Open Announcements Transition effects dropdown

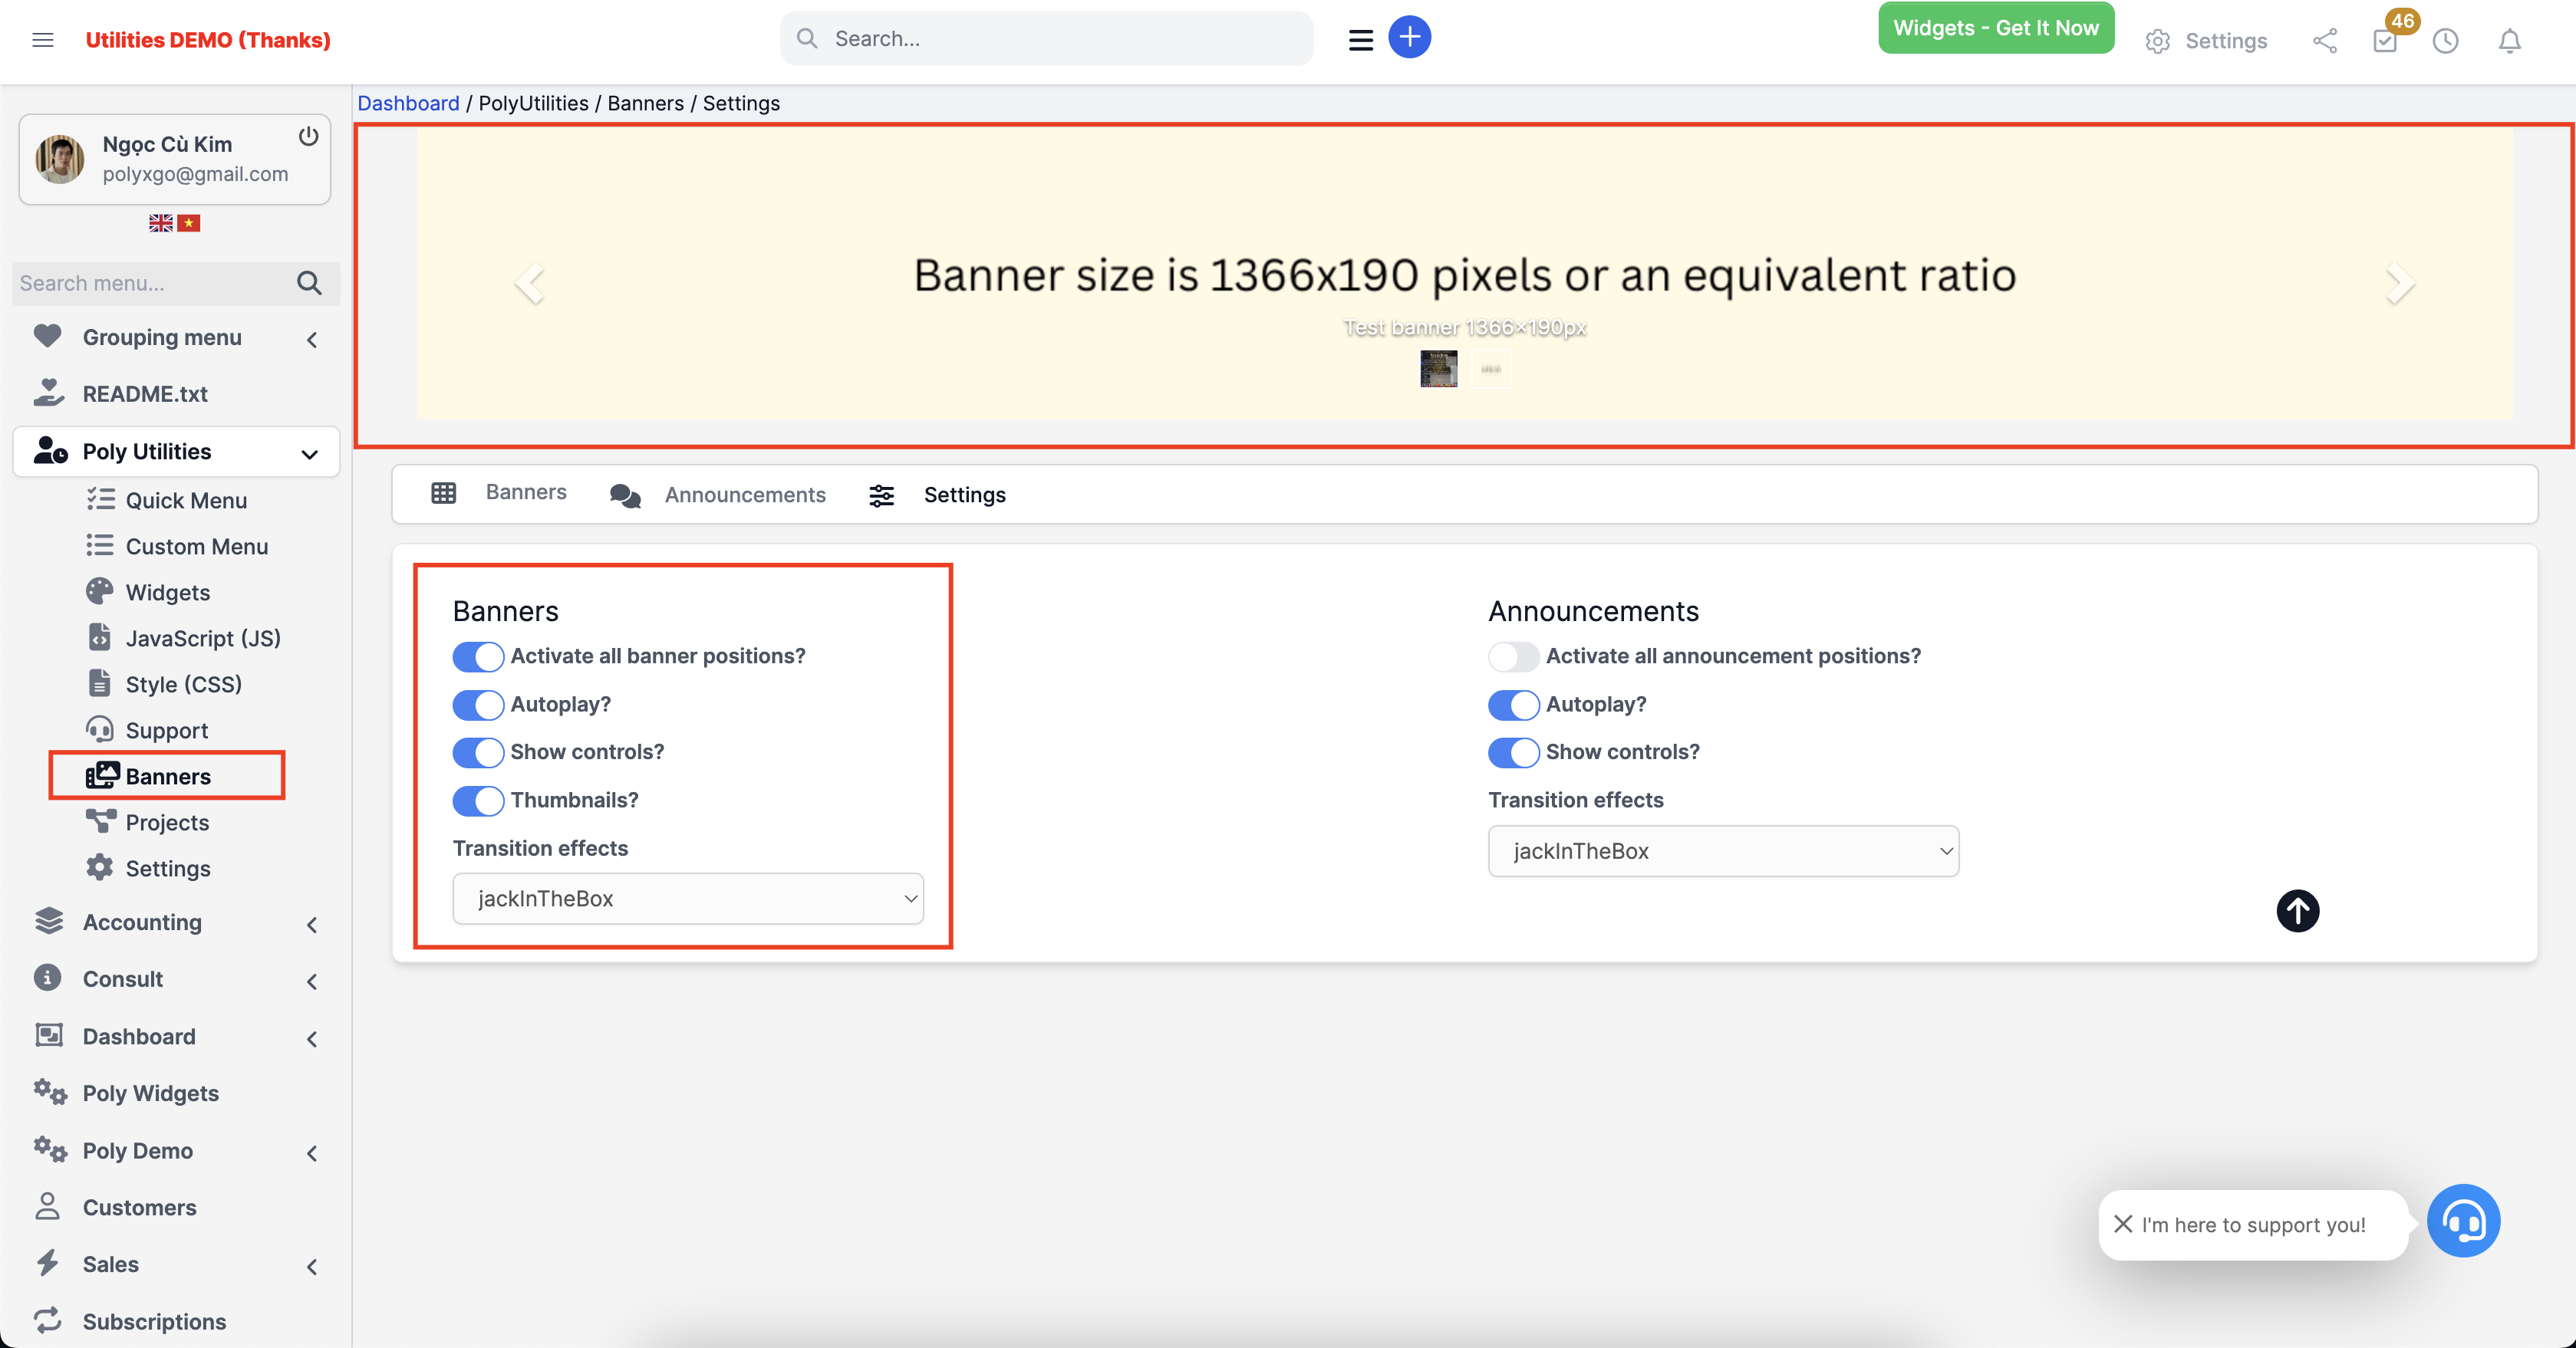1723,851
